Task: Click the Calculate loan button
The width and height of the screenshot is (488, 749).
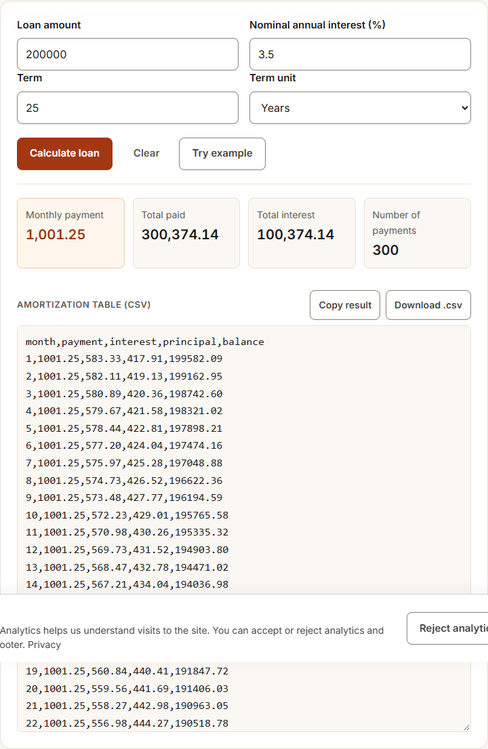Action: tap(64, 154)
